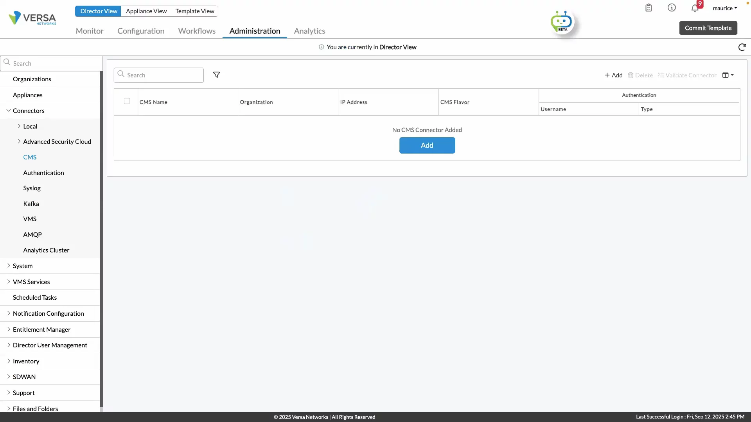
Task: Click the filter funnel icon
Action: pyautogui.click(x=216, y=75)
